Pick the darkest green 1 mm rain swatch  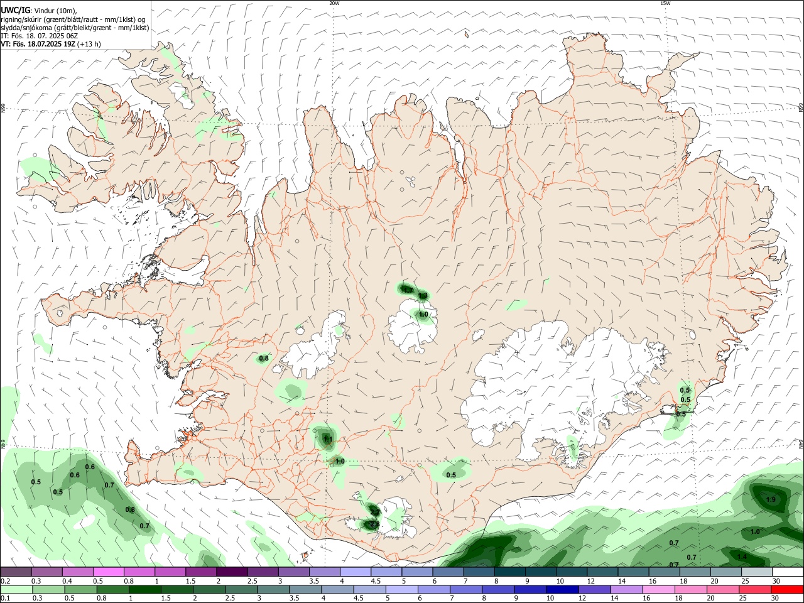click(145, 589)
